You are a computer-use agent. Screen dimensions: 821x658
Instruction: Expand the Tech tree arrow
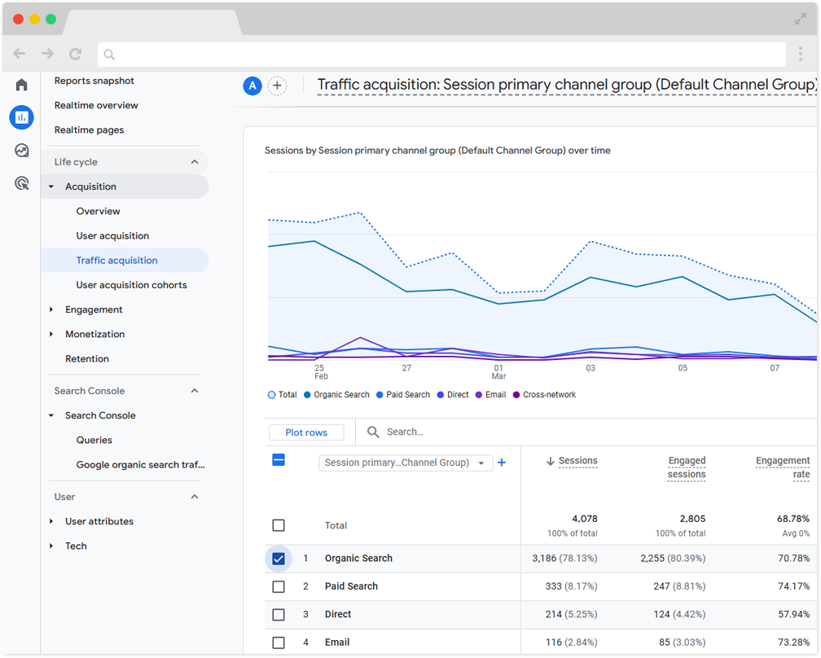(51, 546)
